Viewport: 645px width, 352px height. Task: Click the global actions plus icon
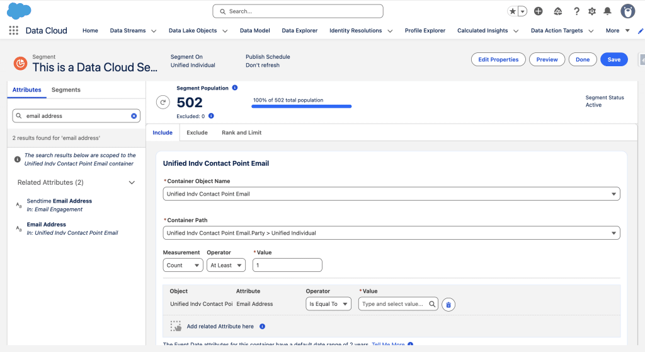538,11
